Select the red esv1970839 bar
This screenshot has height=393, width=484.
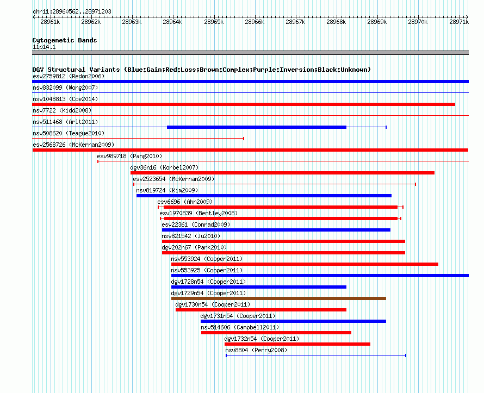pyautogui.click(x=281, y=219)
